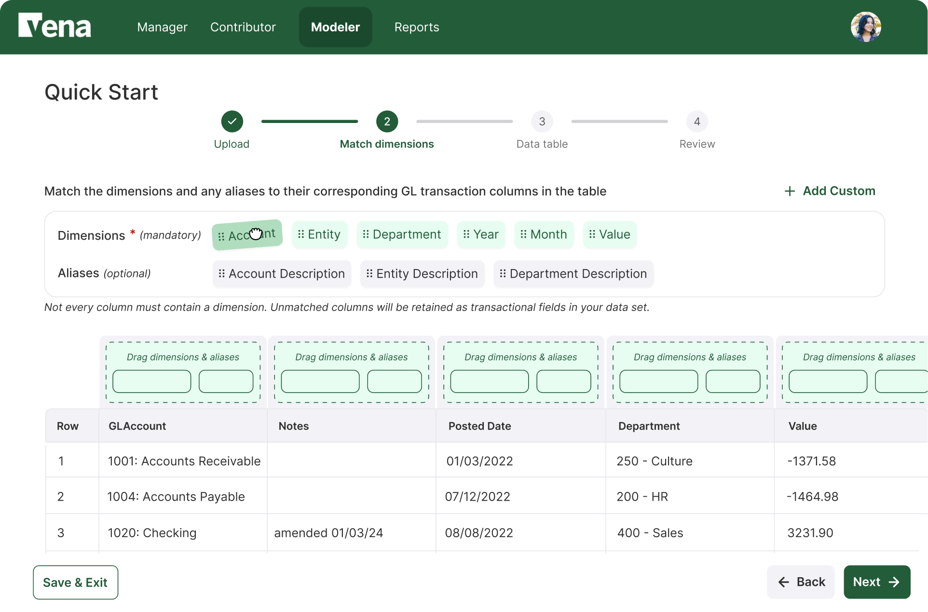Switch to the Contributor tab

pyautogui.click(x=243, y=27)
